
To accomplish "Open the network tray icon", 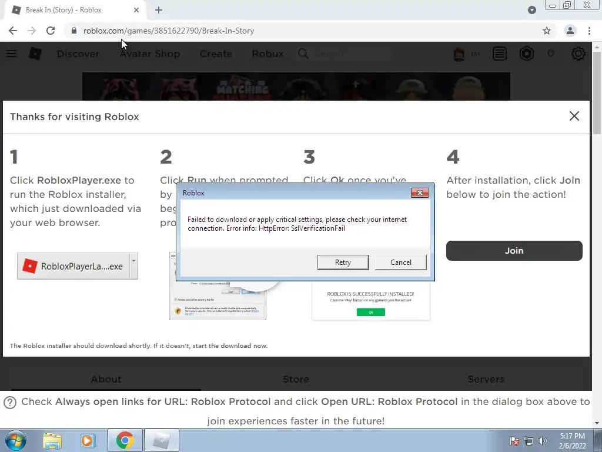I will (529, 441).
